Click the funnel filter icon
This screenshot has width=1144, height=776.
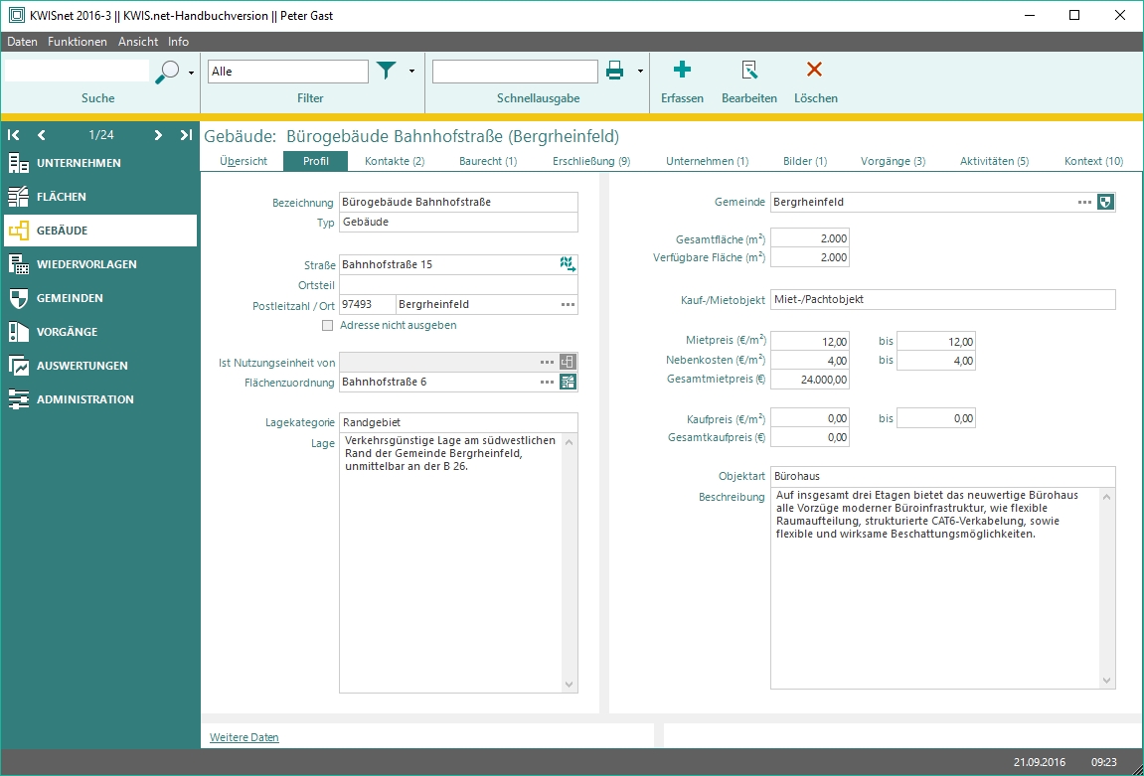(386, 71)
